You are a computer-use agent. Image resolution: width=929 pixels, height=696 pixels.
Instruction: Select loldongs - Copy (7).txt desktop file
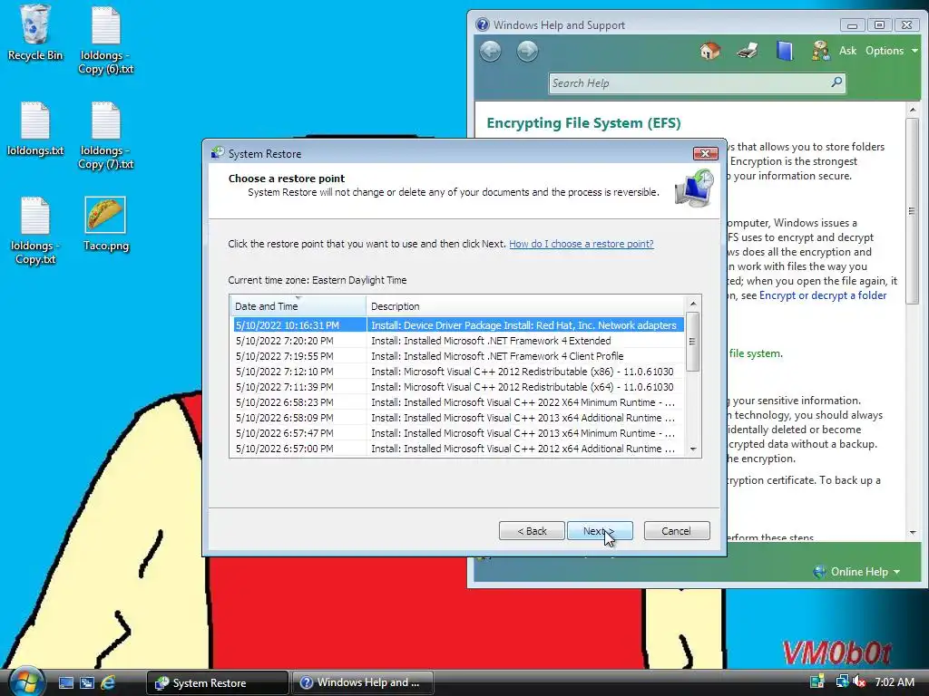pyautogui.click(x=105, y=136)
